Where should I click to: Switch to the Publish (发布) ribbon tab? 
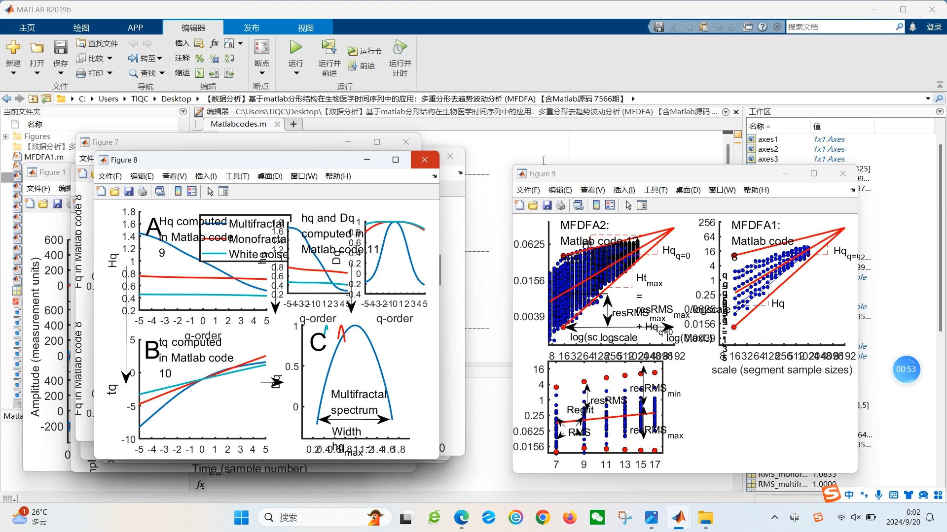click(x=251, y=28)
